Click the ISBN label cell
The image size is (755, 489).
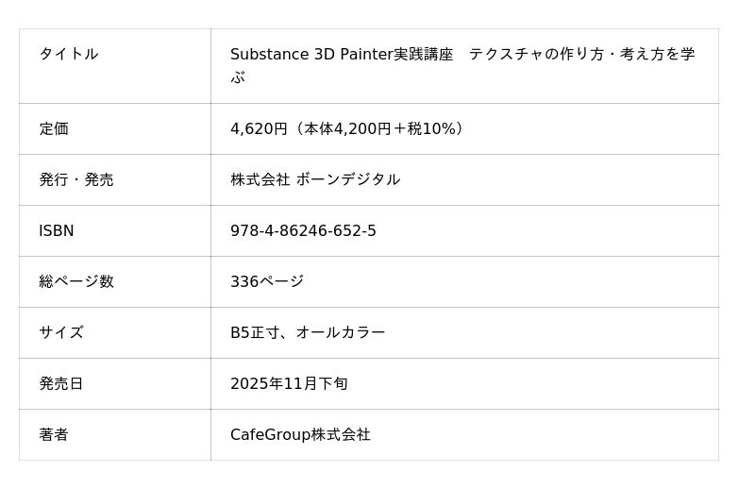coord(56,231)
